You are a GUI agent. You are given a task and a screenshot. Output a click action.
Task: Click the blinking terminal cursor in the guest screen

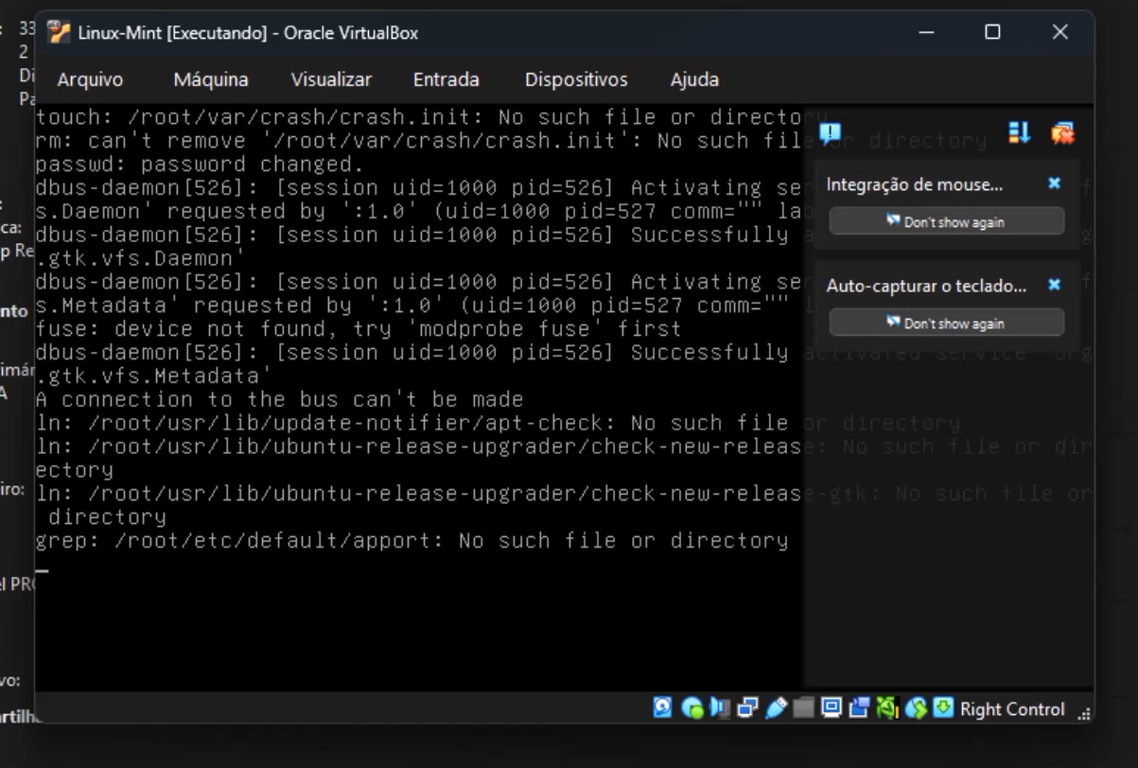pyautogui.click(x=42, y=571)
